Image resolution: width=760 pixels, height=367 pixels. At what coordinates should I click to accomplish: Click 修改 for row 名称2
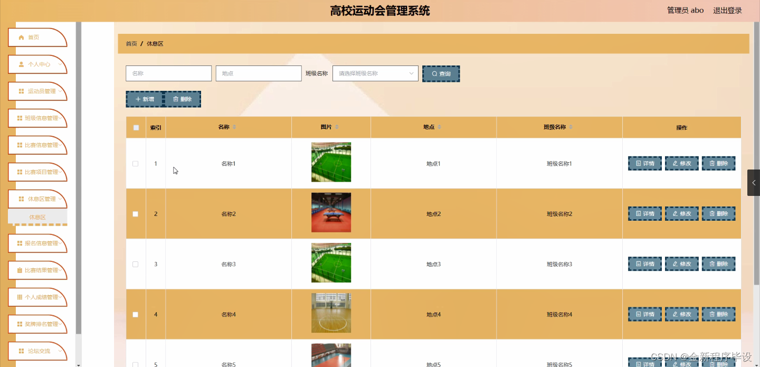[681, 214]
